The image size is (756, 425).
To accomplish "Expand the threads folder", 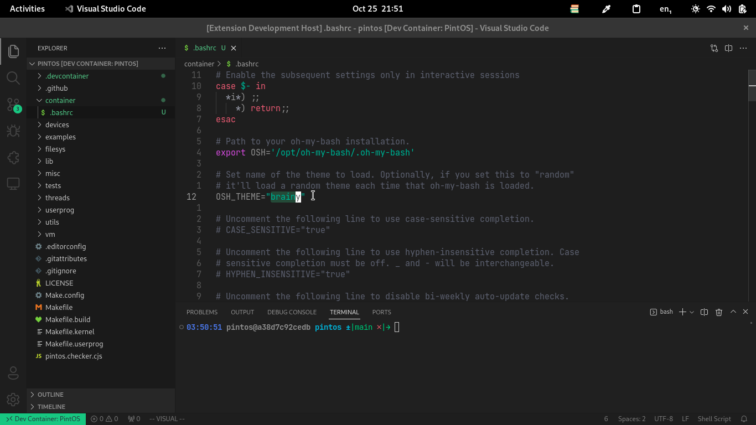I will pyautogui.click(x=101, y=198).
